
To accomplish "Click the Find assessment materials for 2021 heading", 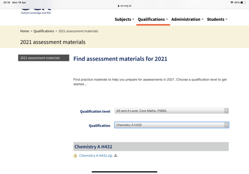I will pyautogui.click(x=120, y=59).
